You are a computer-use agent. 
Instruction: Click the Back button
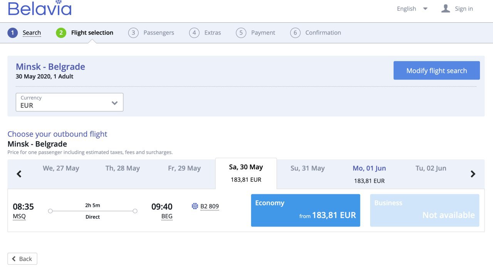22,259
